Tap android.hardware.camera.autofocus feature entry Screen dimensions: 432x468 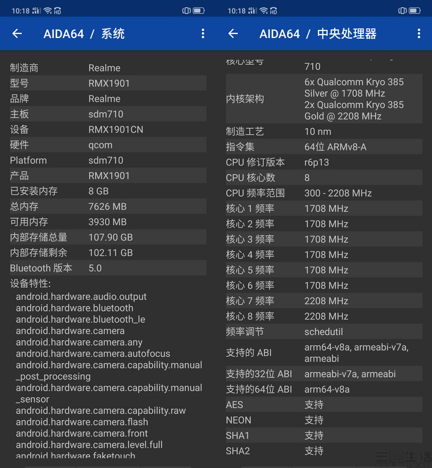point(93,353)
